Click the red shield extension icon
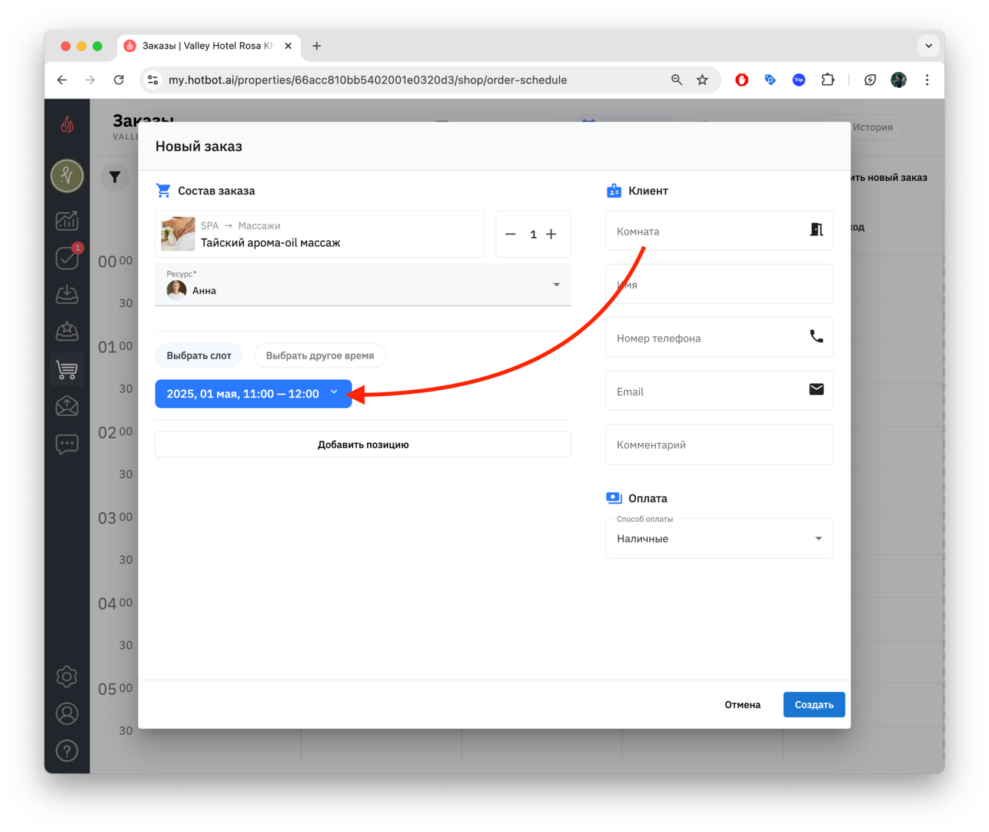 tap(742, 80)
